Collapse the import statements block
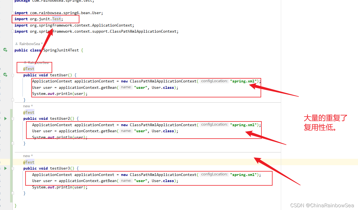 (x=12, y=13)
